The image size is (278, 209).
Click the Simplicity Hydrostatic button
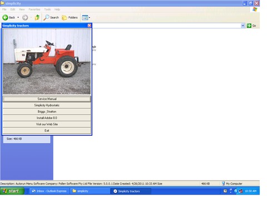(x=47, y=105)
